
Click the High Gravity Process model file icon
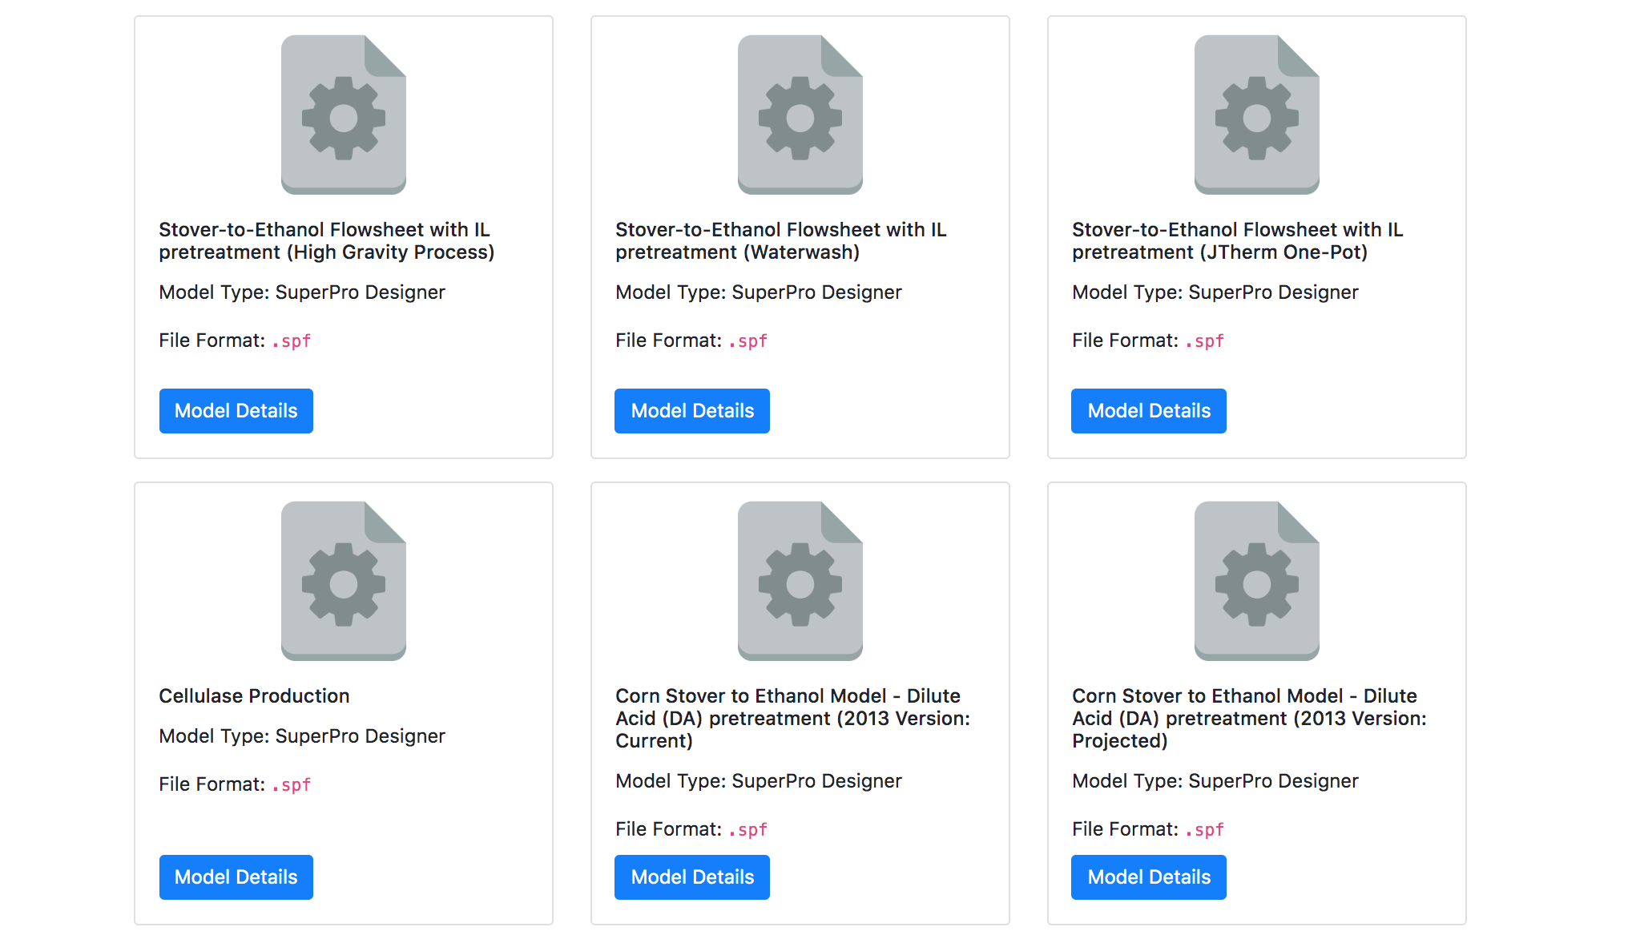[x=343, y=115]
